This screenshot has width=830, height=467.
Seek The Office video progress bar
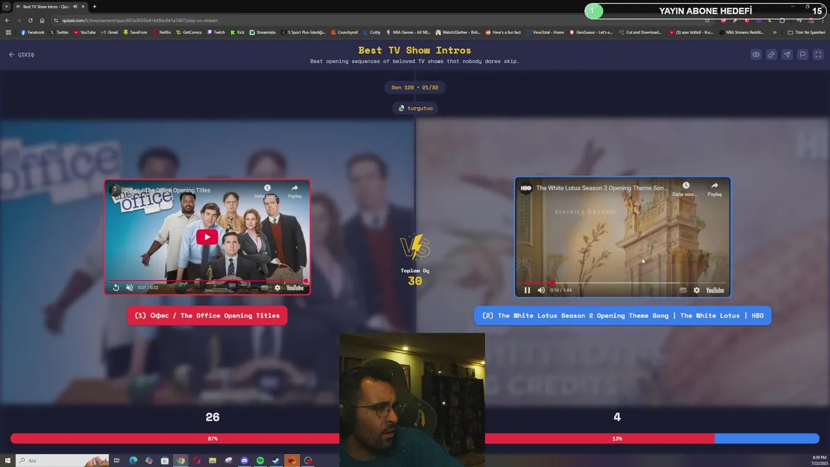(207, 281)
